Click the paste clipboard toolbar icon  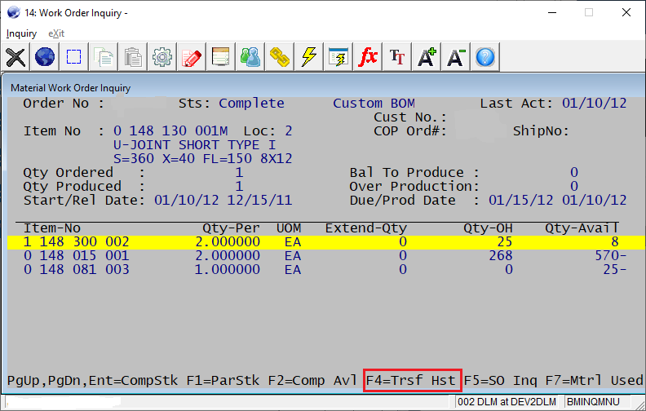coord(133,57)
